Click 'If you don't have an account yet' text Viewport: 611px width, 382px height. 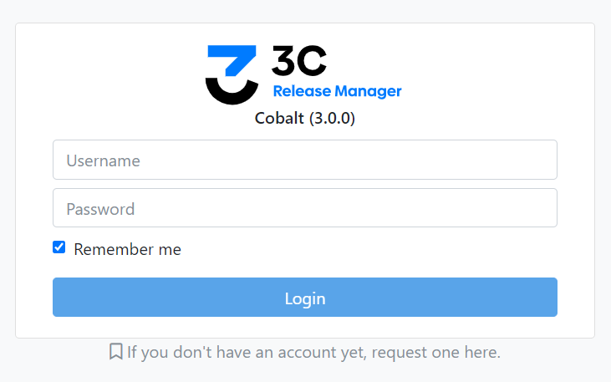coord(247,353)
